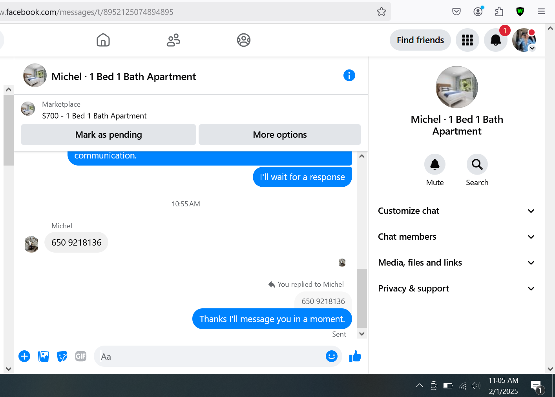Click left sidebar scroll down arrow
This screenshot has height=397, width=555.
point(9,369)
